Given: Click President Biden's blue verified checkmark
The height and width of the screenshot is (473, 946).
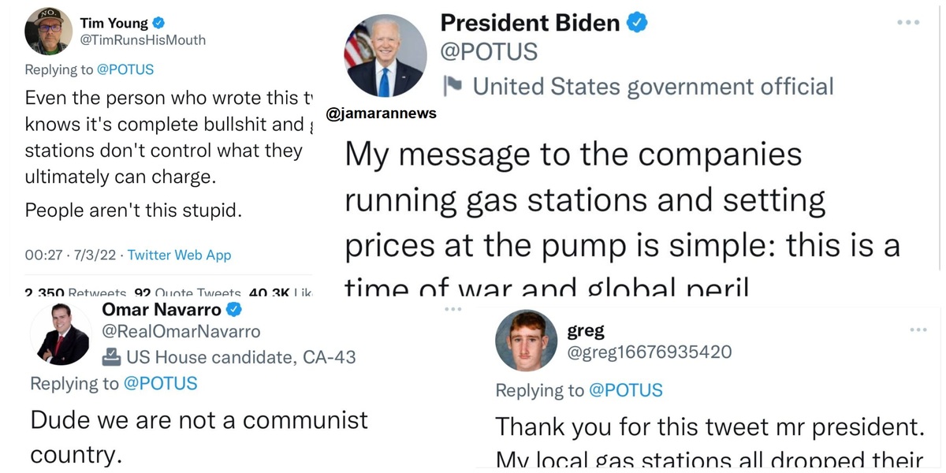Looking at the screenshot, I should [637, 23].
